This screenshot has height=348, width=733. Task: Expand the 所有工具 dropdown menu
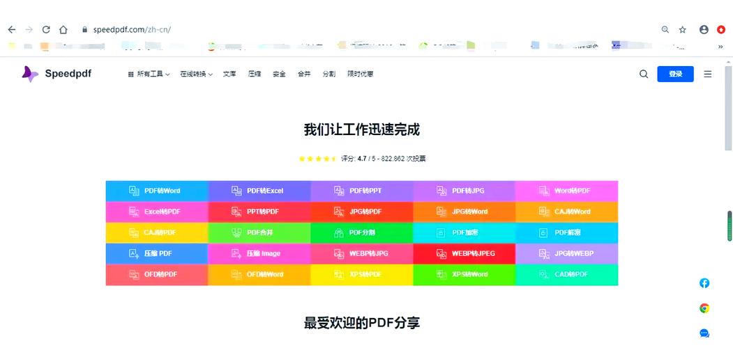149,74
